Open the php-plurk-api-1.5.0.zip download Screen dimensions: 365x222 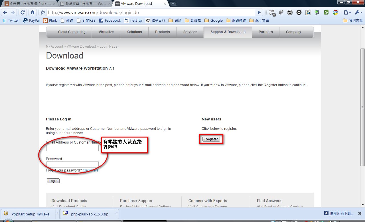88,214
